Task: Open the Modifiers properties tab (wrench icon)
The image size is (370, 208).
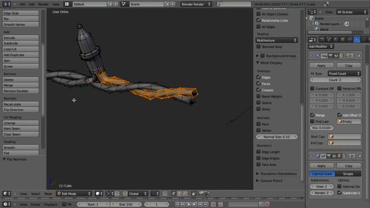Action: coord(357,40)
